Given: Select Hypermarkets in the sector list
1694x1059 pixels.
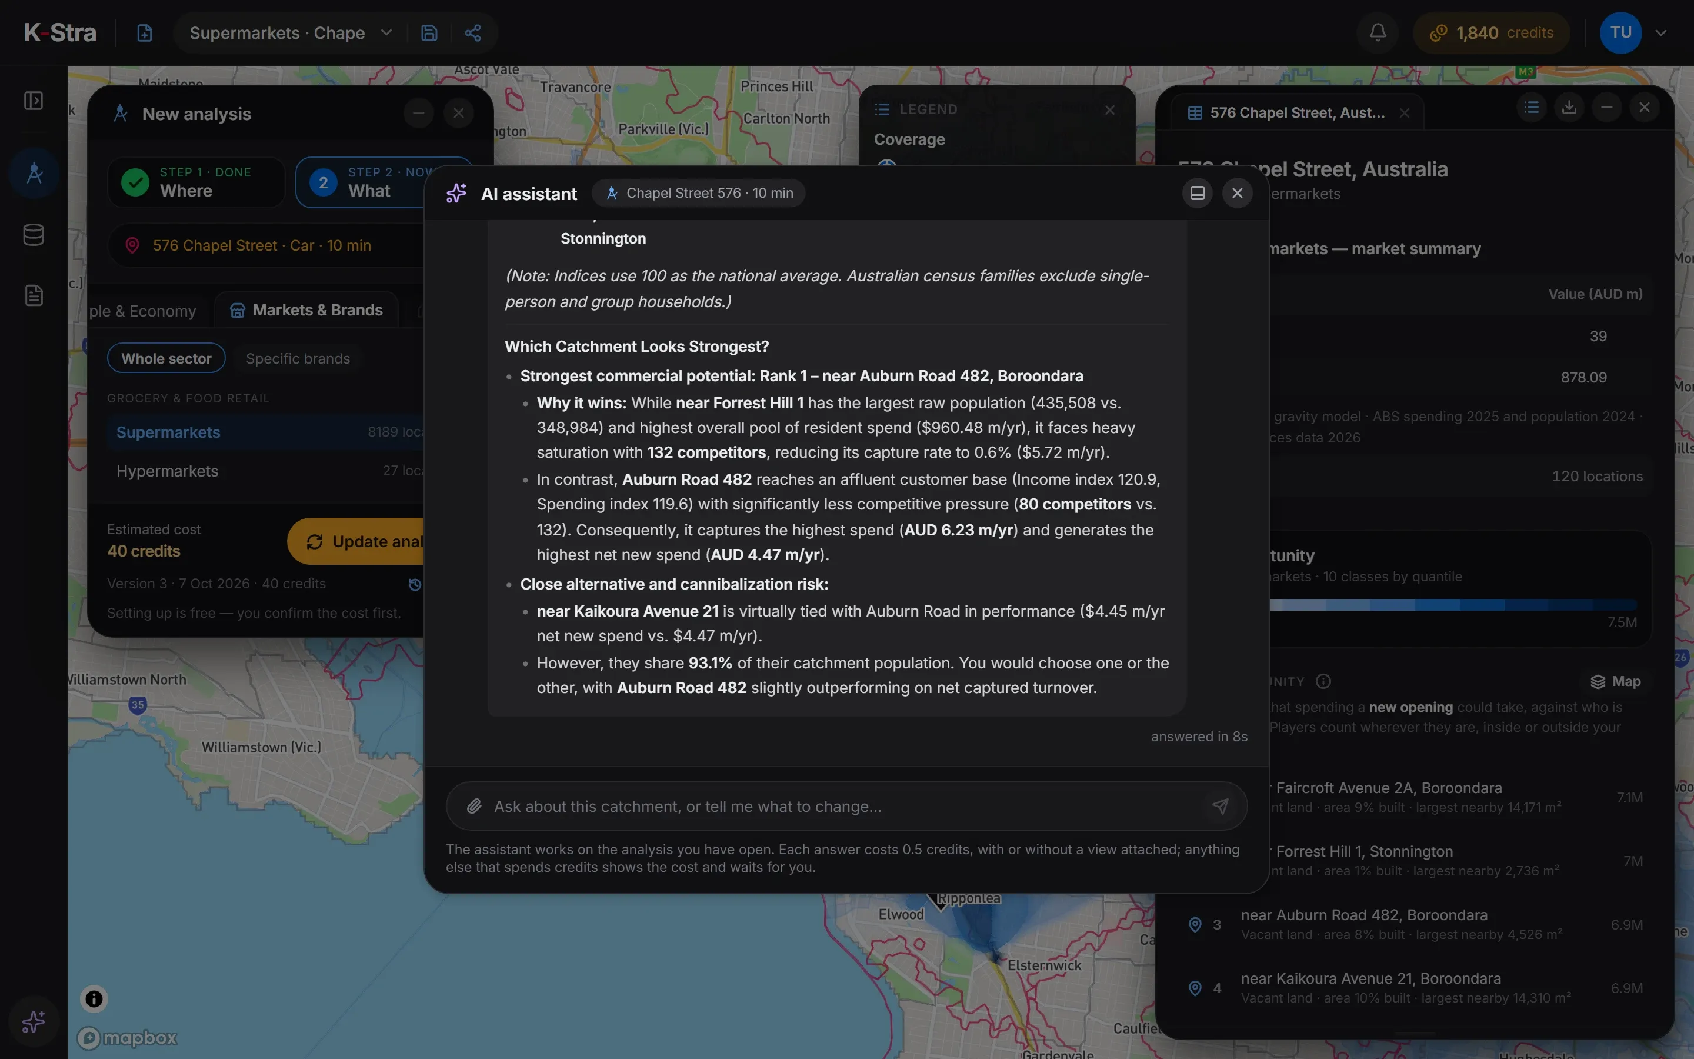Looking at the screenshot, I should (x=266, y=471).
